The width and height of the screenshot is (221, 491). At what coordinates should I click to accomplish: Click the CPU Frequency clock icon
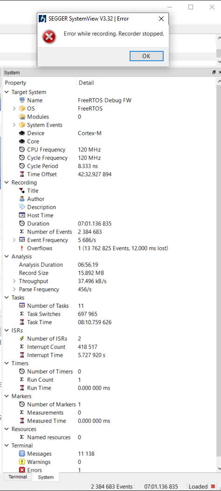coord(22,149)
